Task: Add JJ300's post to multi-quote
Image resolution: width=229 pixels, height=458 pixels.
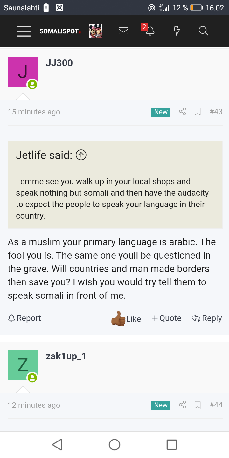Action: pyautogui.click(x=167, y=318)
